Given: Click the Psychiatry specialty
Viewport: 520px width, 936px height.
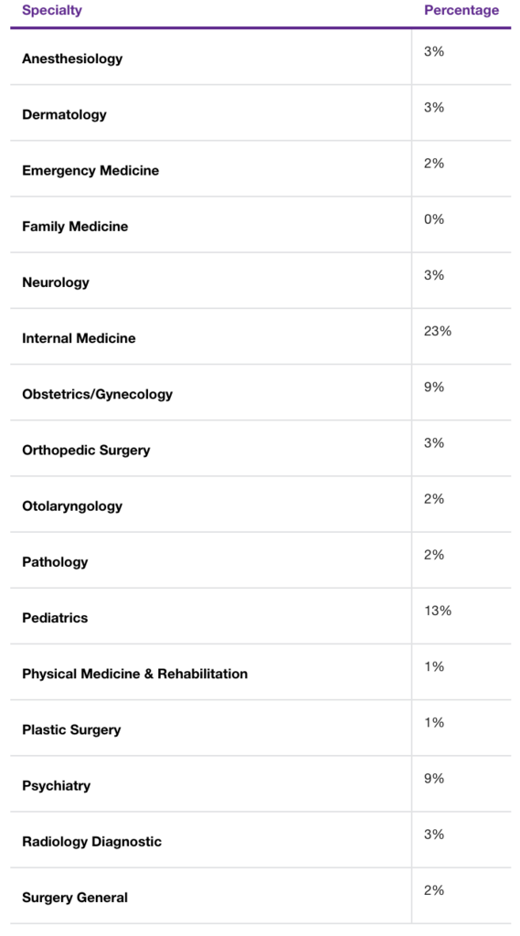Looking at the screenshot, I should (x=57, y=785).
